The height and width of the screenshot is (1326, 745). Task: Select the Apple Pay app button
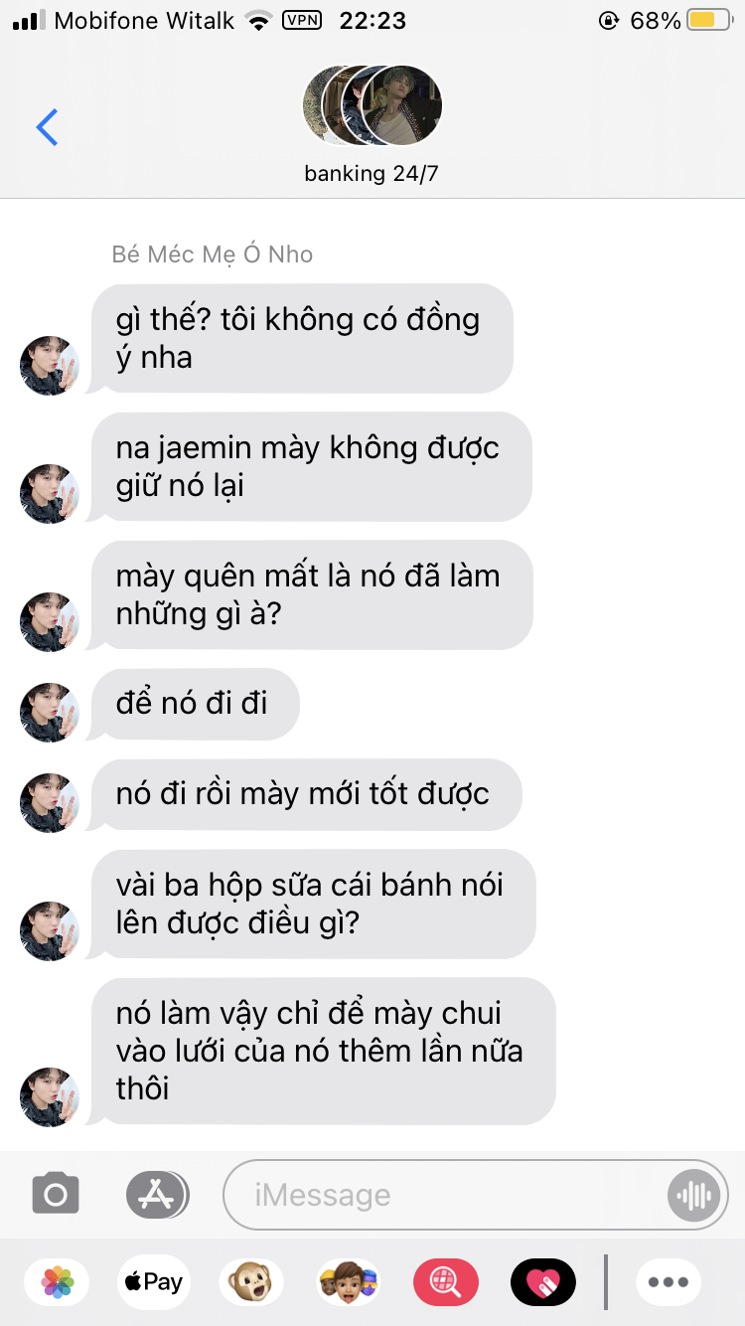pyautogui.click(x=153, y=1282)
